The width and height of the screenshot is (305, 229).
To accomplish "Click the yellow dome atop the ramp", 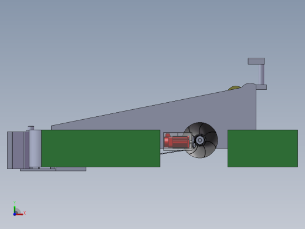I will point(235,88).
